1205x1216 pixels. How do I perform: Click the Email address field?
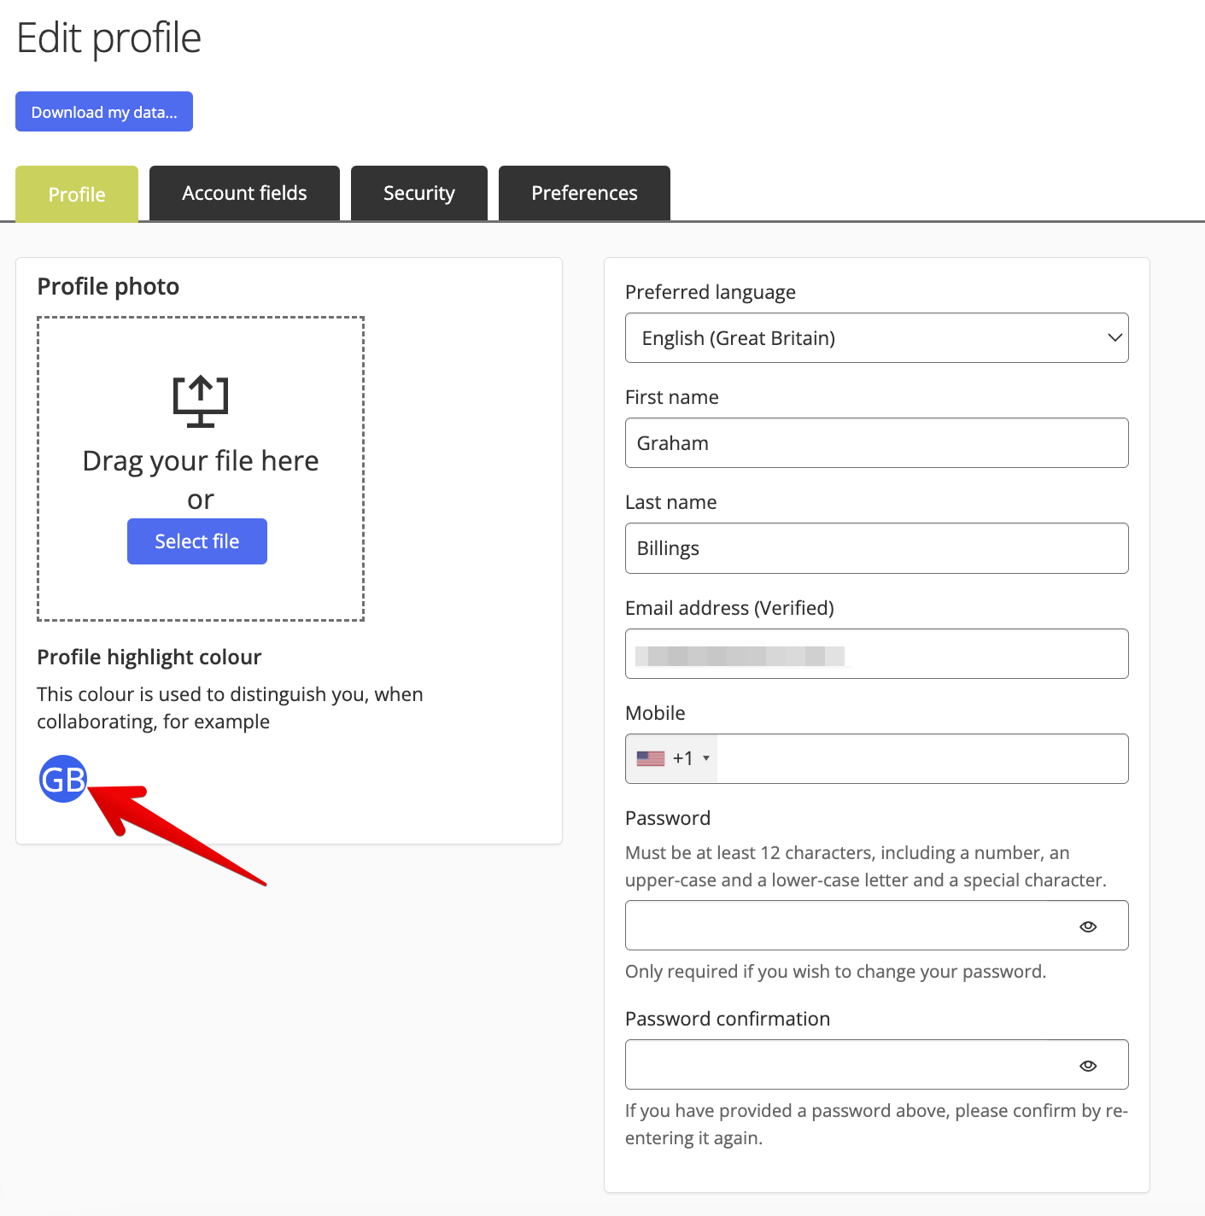point(877,654)
